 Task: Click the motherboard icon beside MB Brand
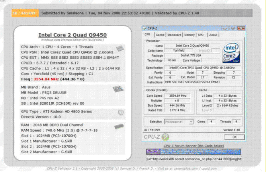(x=118, y=89)
